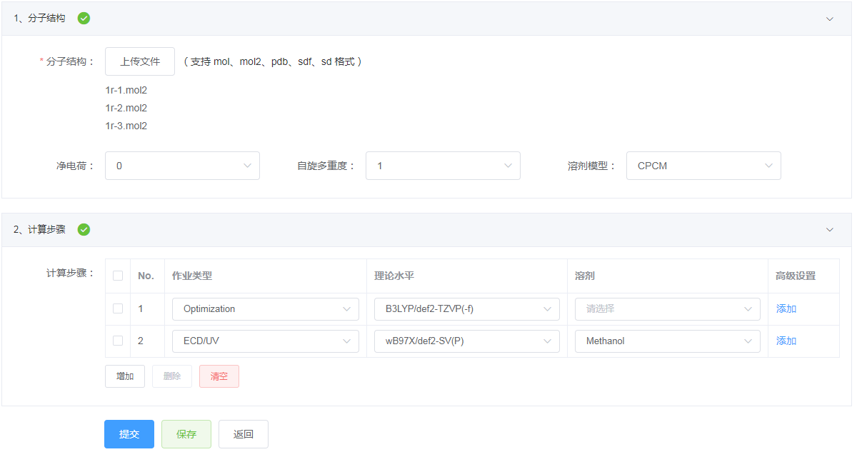Click green checkmark beside 计算步骤 header
857x457 pixels.
(84, 230)
